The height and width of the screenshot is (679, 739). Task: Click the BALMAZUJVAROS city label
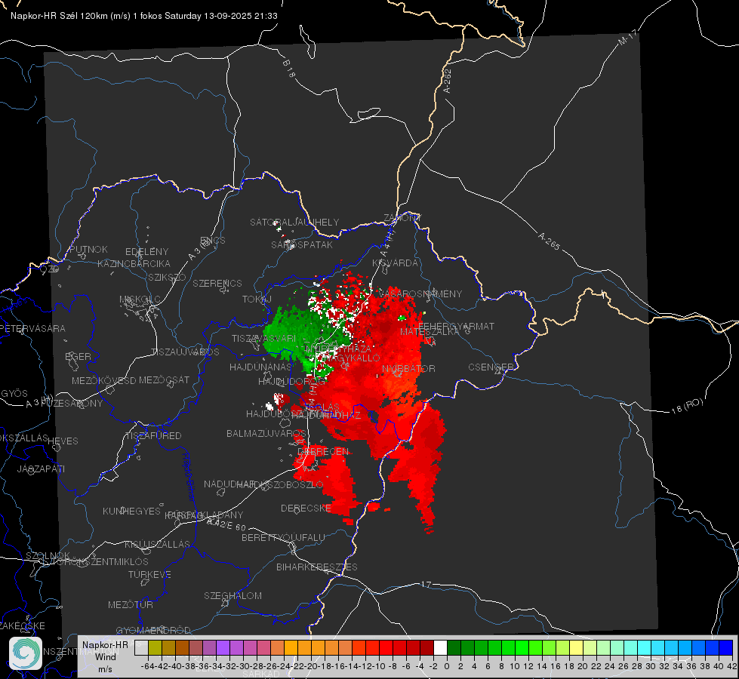(x=266, y=433)
